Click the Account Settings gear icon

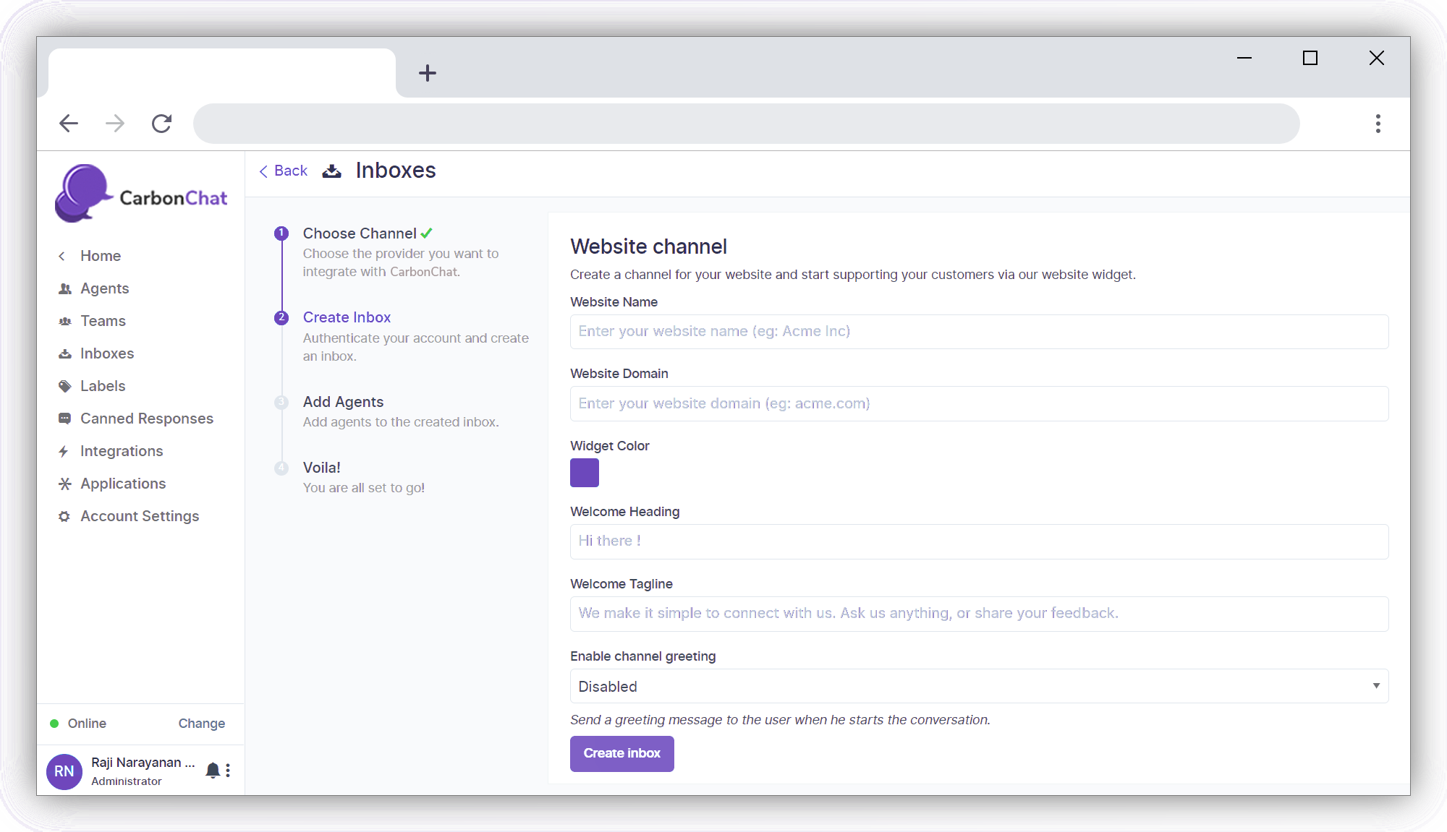click(64, 516)
